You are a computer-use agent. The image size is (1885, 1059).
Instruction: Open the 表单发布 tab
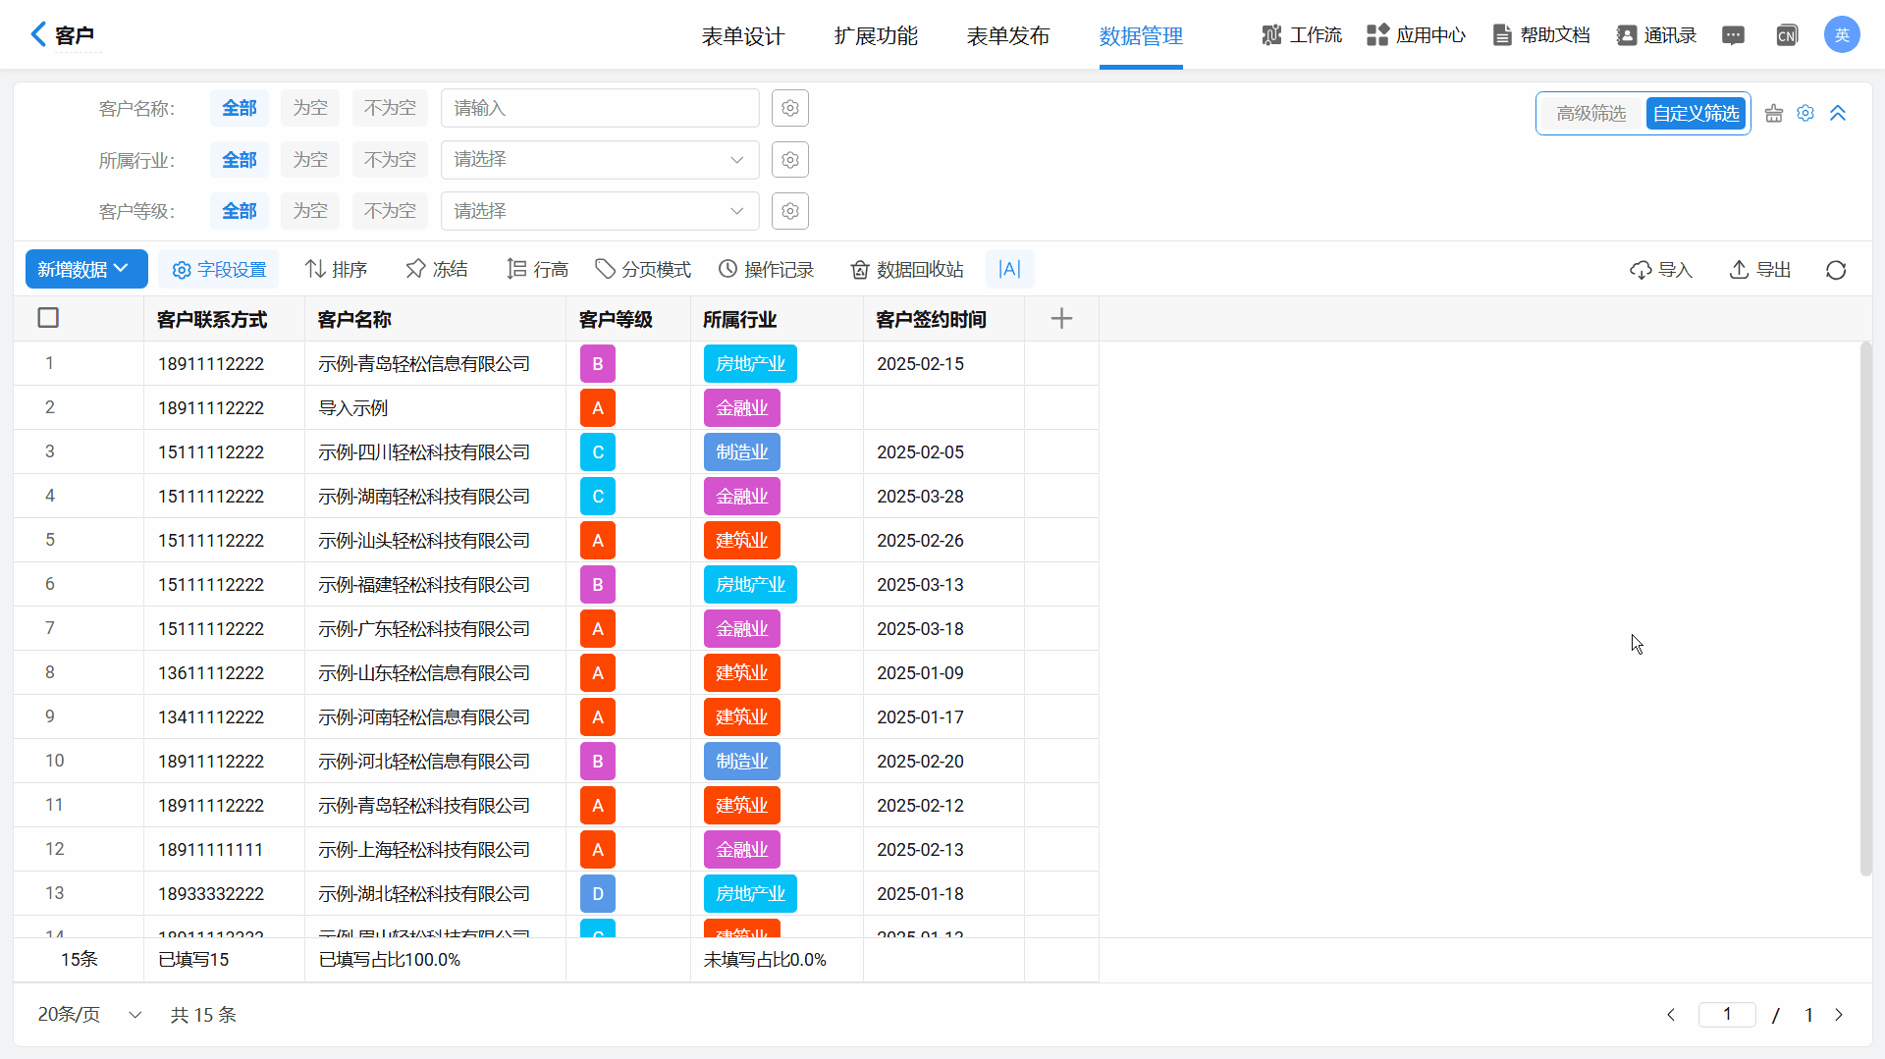tap(1007, 36)
